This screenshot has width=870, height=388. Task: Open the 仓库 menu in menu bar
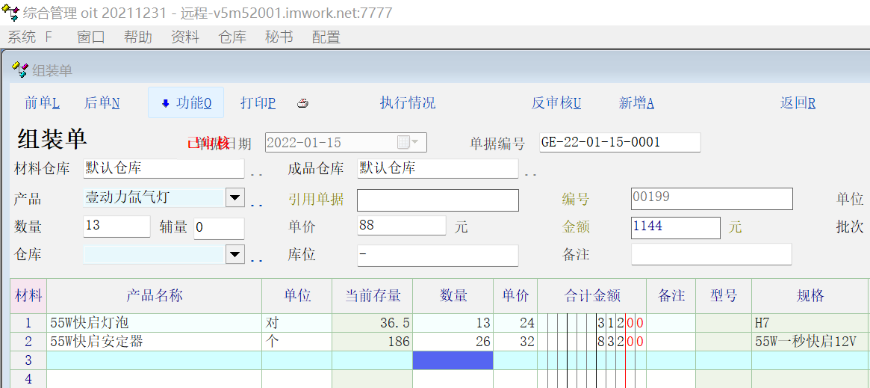point(232,37)
